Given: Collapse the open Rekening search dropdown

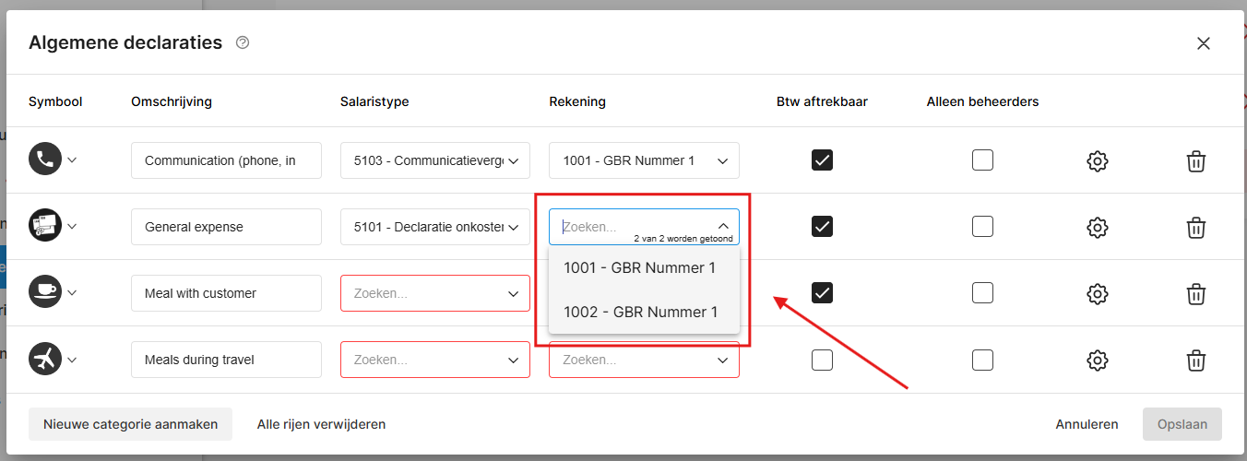Looking at the screenshot, I should point(723,226).
